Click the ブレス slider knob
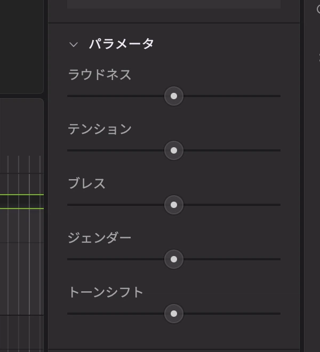Screen dimensions: 320x352 (x=174, y=205)
